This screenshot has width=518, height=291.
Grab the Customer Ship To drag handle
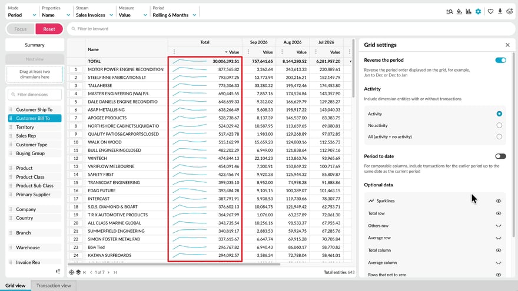[11, 109]
